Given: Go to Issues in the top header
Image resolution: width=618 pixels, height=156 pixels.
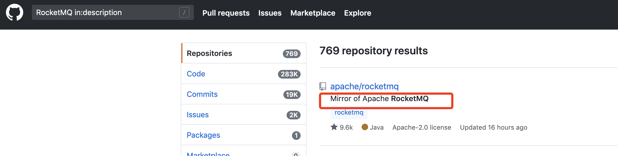Looking at the screenshot, I should [270, 13].
